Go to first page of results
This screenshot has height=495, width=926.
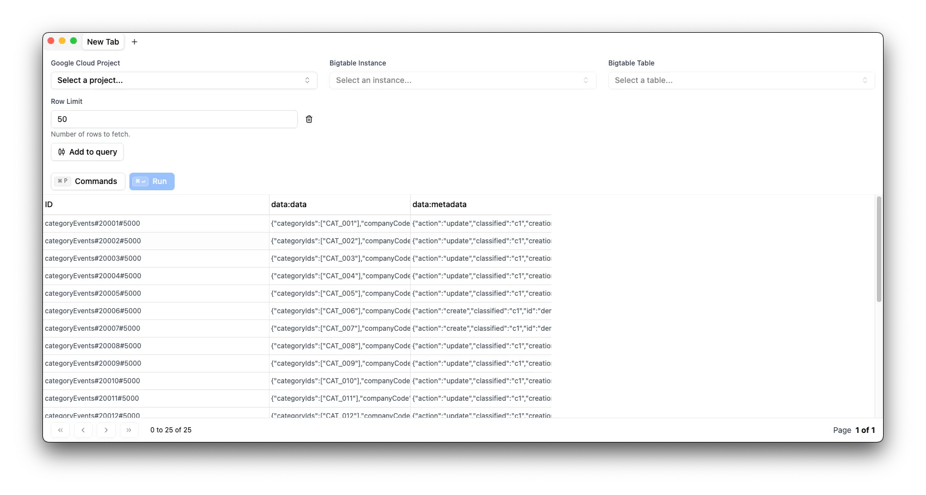point(60,430)
